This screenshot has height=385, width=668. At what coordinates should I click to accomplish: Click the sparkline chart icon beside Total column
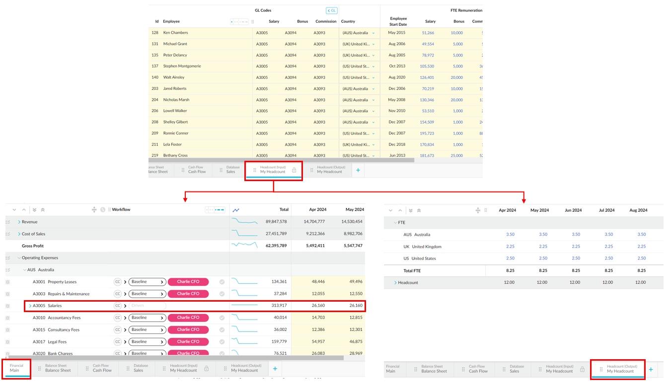pos(235,210)
